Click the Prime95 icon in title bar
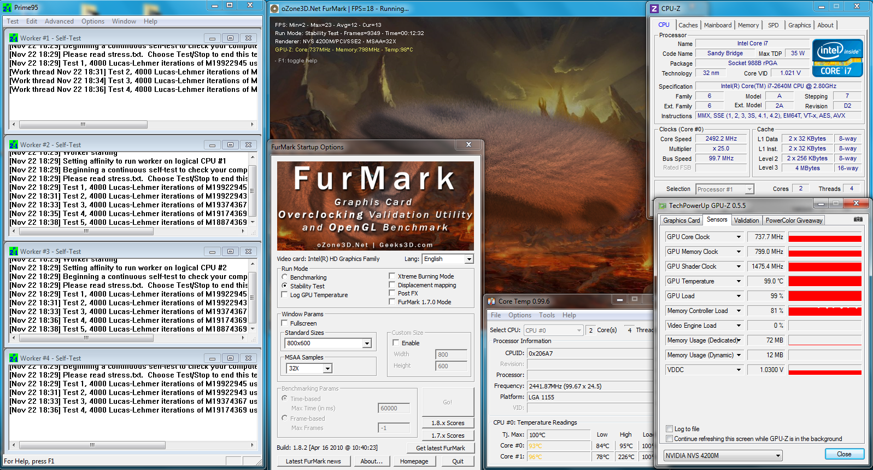This screenshot has height=470, width=873. (x=8, y=8)
